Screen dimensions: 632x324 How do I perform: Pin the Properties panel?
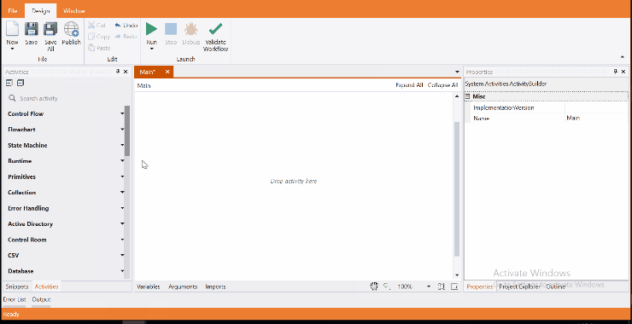tap(616, 72)
